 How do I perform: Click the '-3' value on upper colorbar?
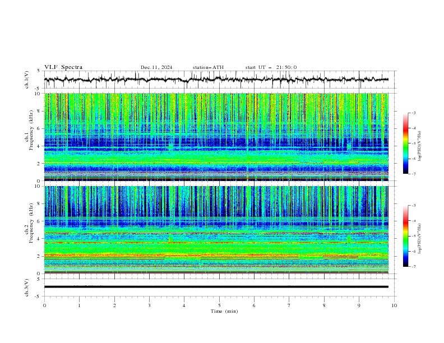pyautogui.click(x=413, y=113)
